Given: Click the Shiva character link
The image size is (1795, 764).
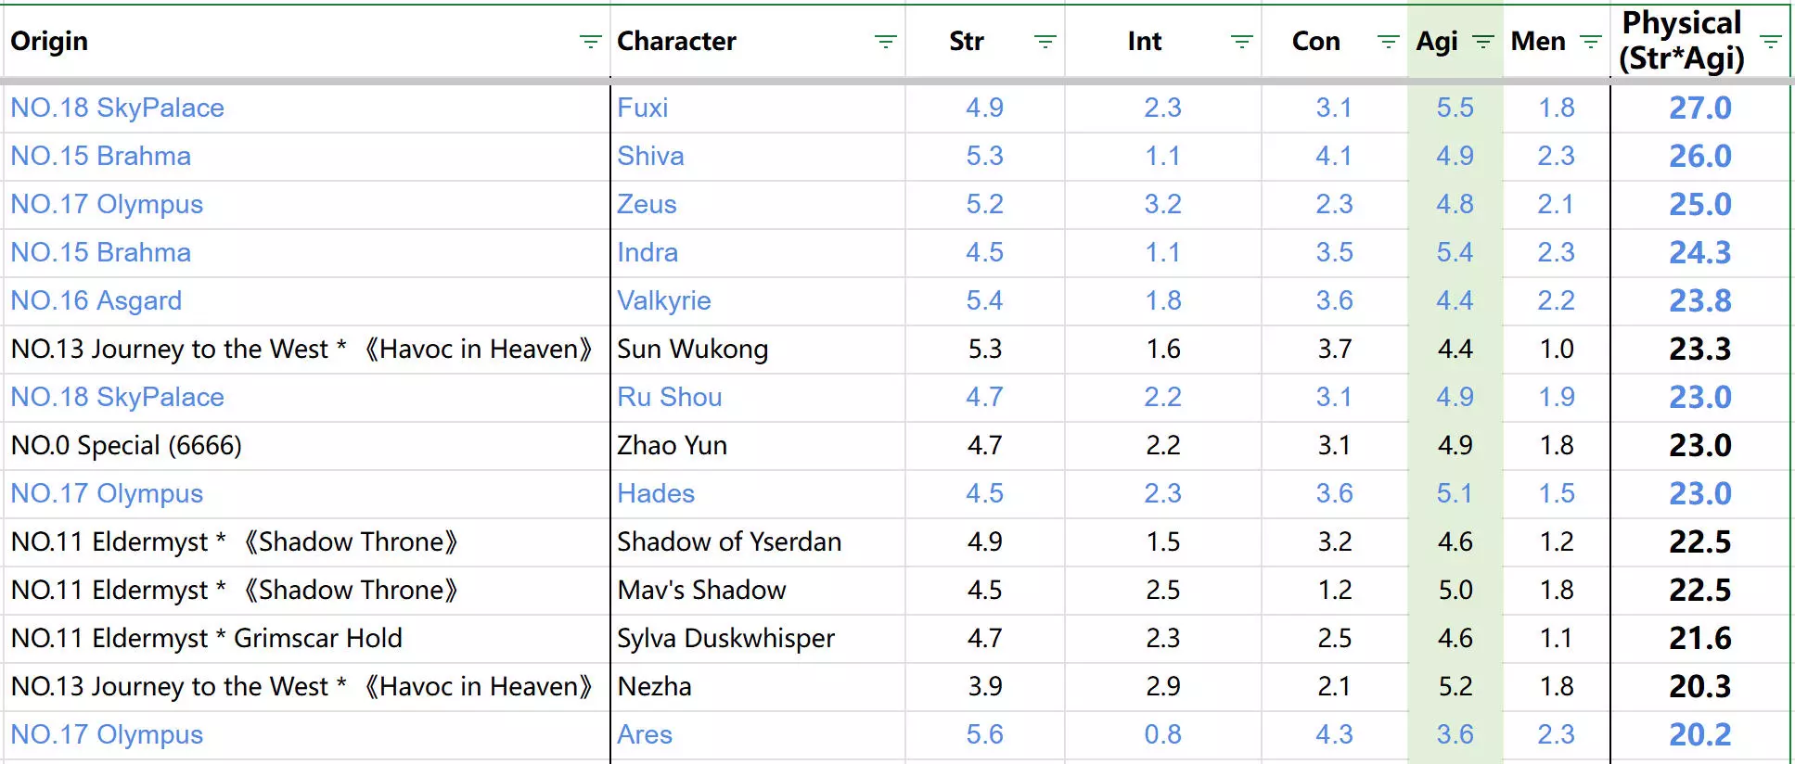Looking at the screenshot, I should 650,156.
